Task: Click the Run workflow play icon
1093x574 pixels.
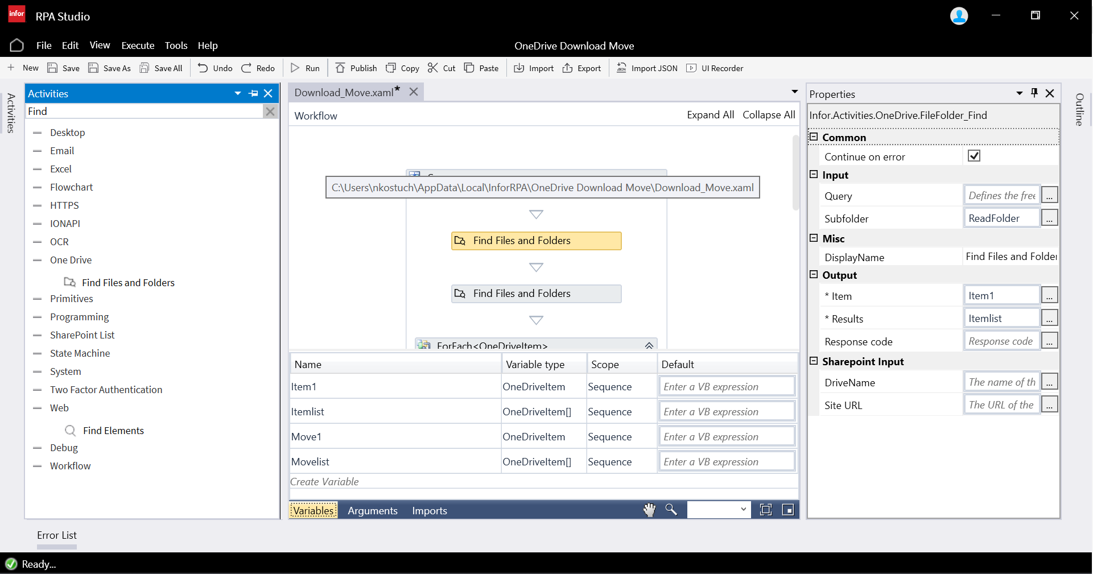Action: 295,68
